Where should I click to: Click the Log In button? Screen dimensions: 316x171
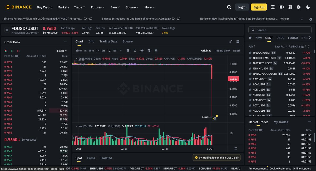click(242, 7)
